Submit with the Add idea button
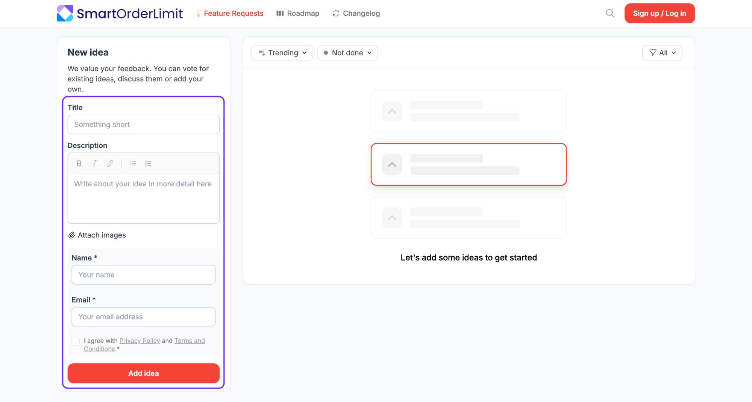 [x=144, y=373]
